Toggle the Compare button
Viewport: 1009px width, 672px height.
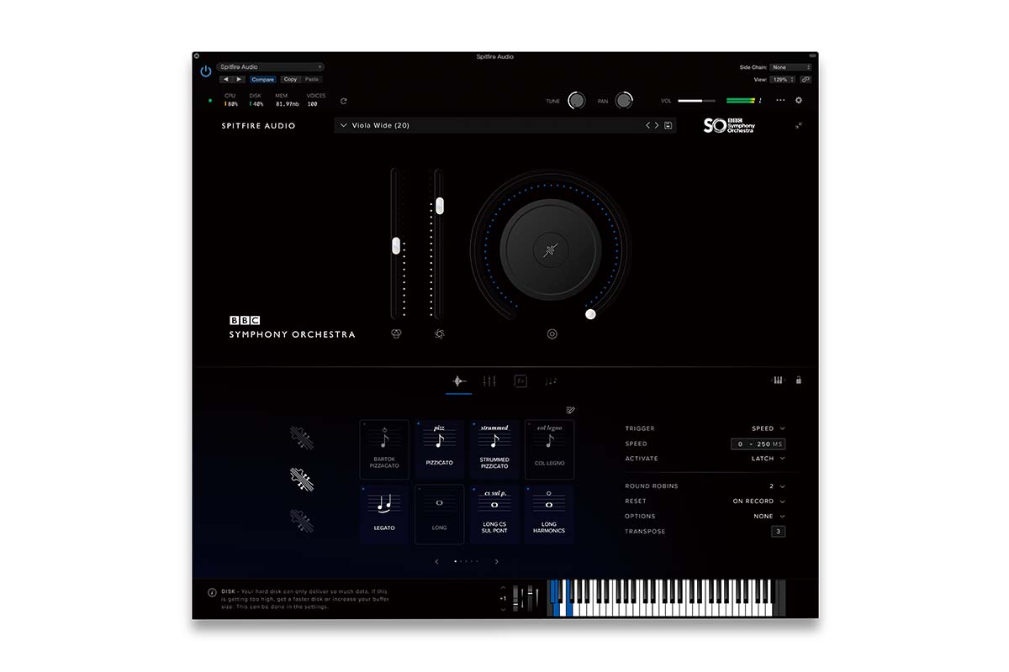262,79
